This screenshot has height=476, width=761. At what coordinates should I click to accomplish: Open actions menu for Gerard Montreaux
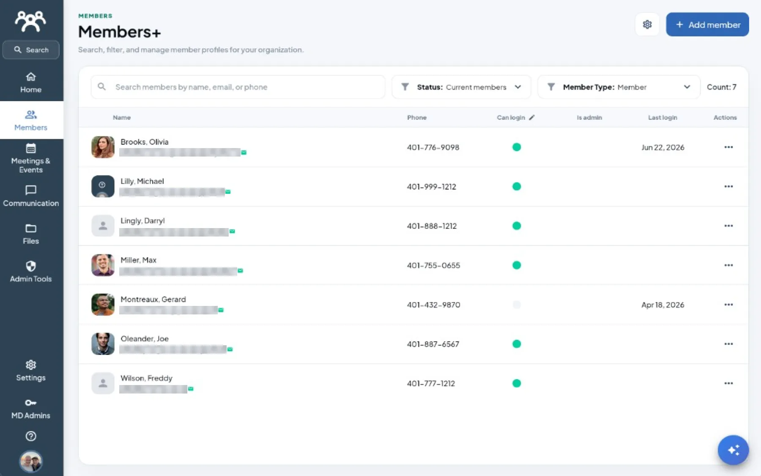(728, 305)
